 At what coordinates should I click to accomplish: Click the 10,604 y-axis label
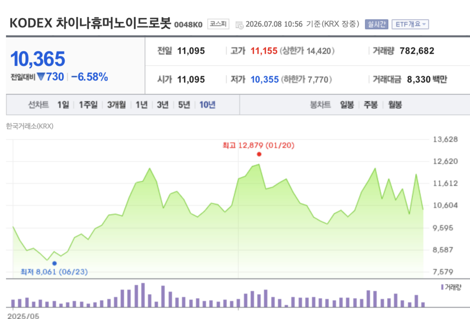click(445, 205)
